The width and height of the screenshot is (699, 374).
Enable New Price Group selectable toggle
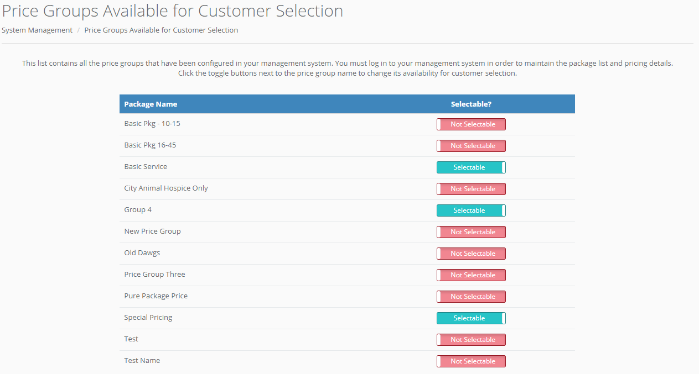click(471, 232)
